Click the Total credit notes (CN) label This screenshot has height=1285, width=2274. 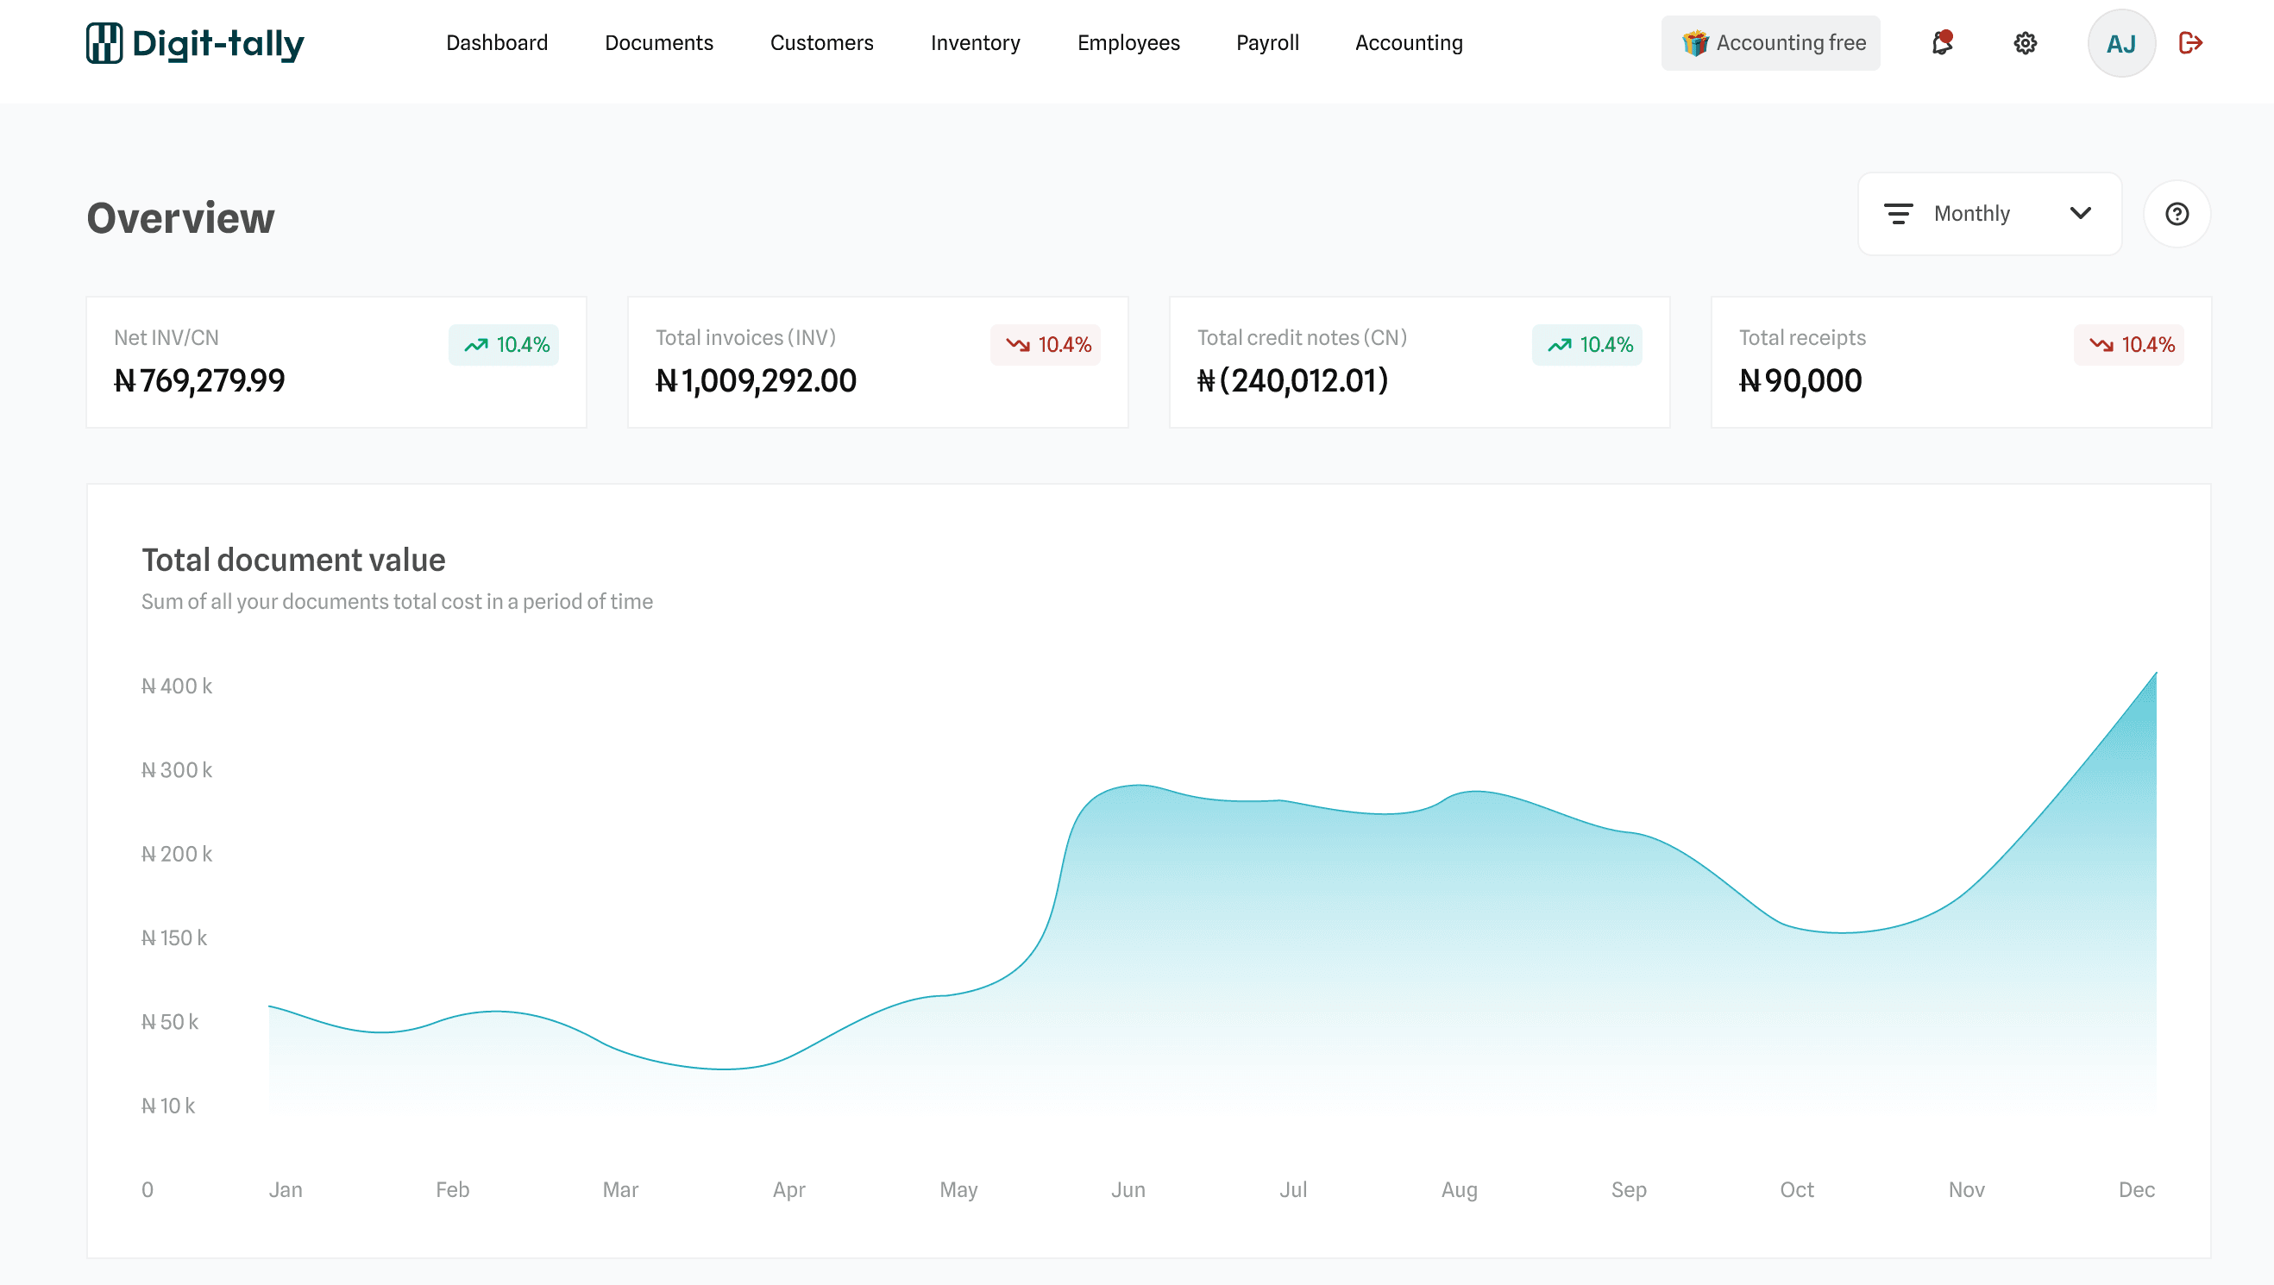1301,337
